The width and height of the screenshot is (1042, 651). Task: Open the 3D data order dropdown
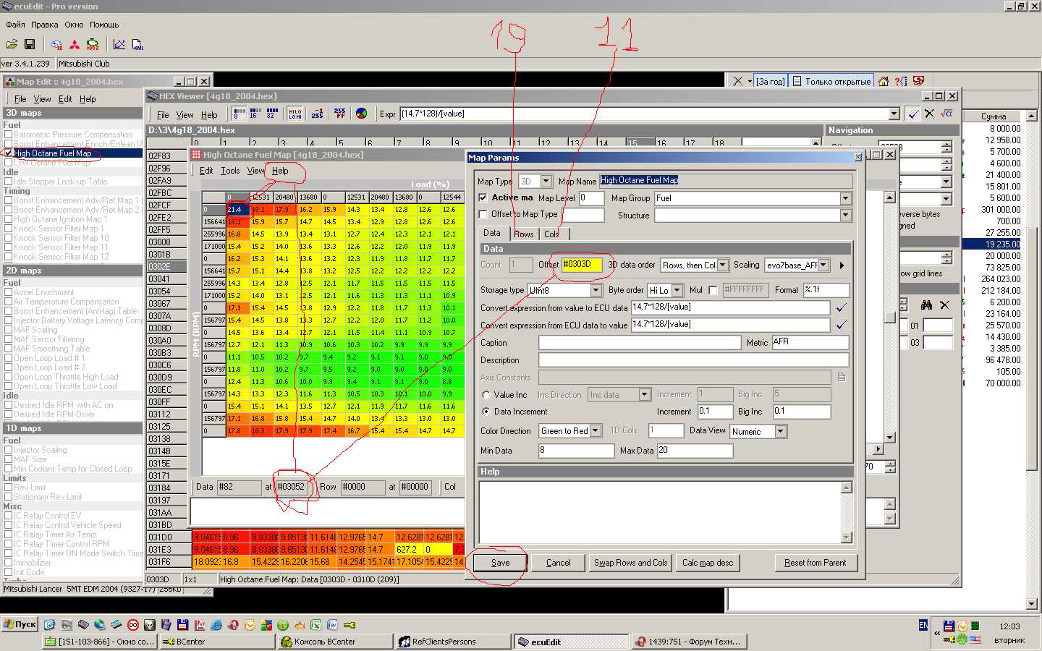[x=721, y=265]
